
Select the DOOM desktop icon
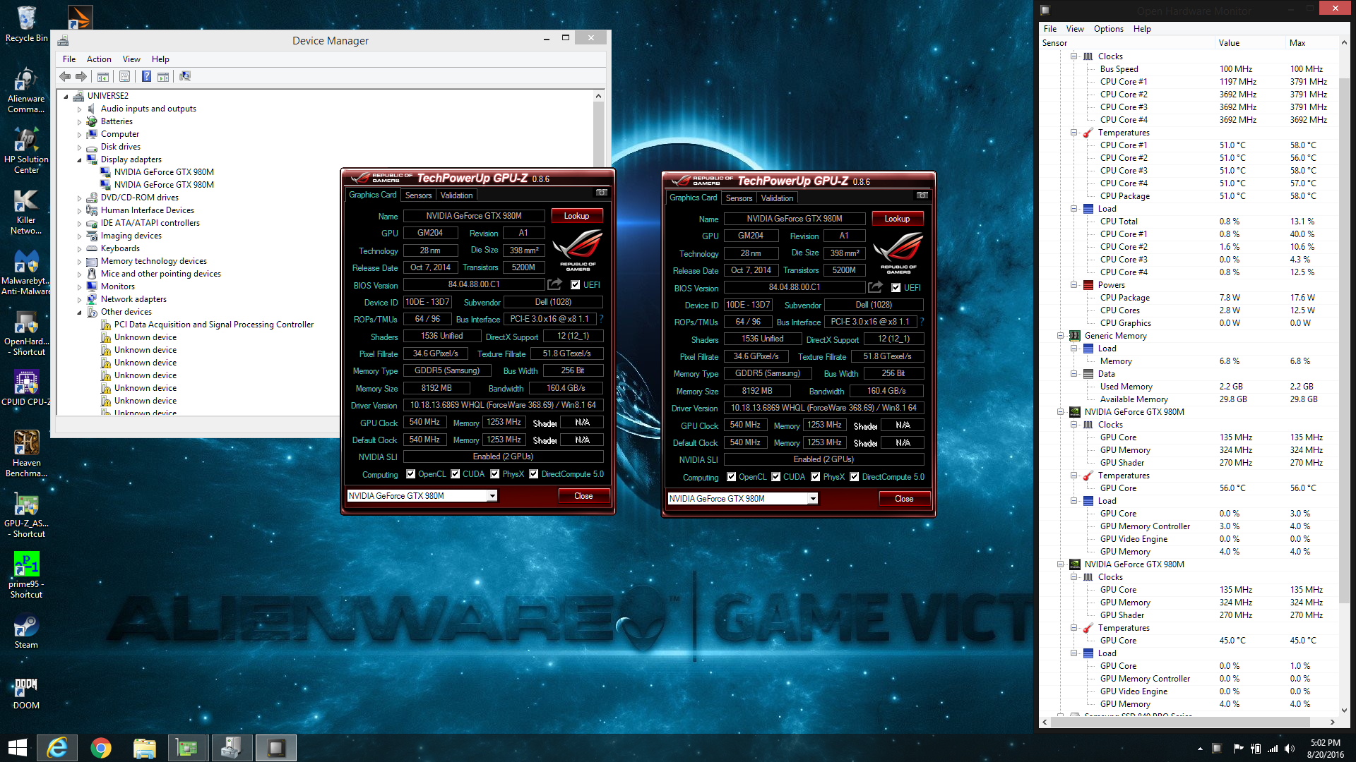26,693
